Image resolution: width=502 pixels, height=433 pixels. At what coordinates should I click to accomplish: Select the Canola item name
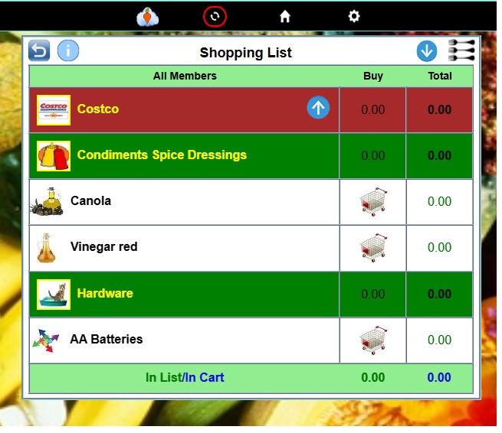pos(90,200)
